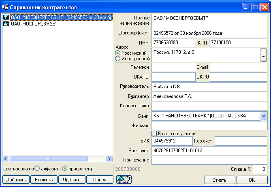Close the Справочник контрагентов window

coord(265,7)
